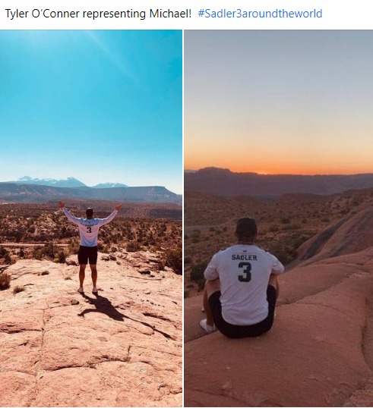
Task: Click the word Michael! in the caption
Action: pos(170,14)
